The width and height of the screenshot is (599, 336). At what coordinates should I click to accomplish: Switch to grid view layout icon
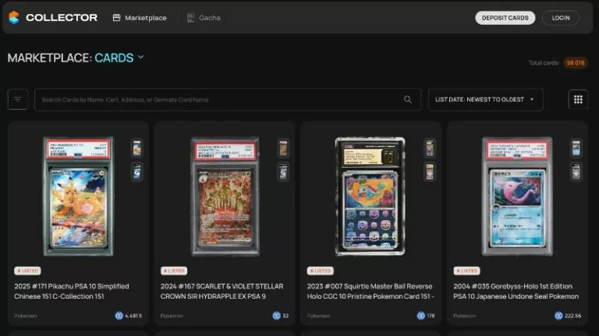tap(578, 100)
